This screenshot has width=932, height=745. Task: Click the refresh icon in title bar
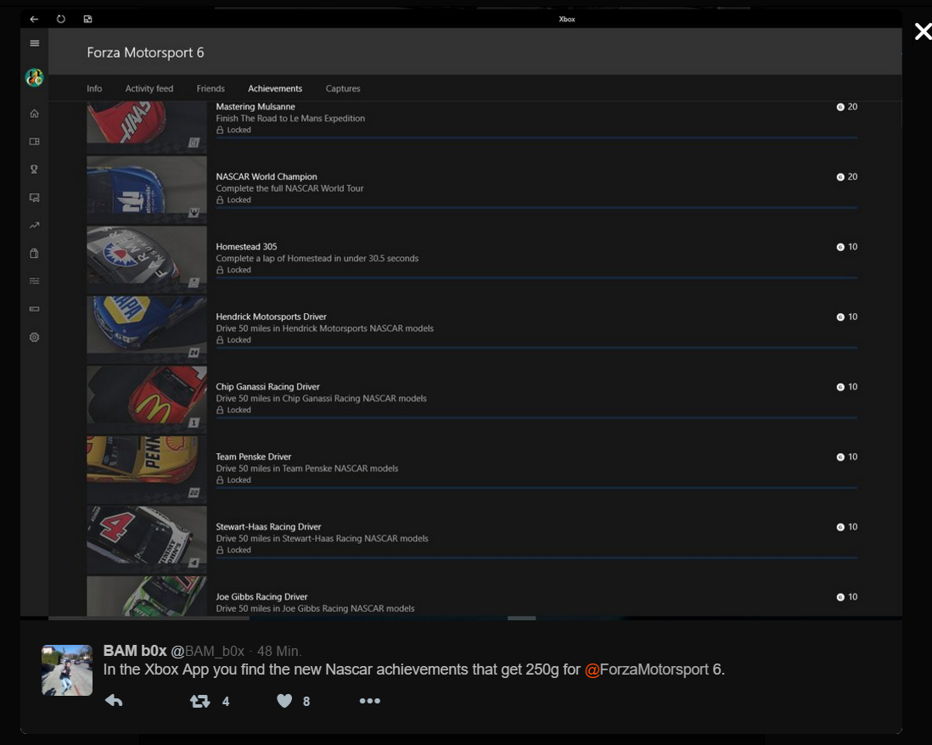point(61,19)
